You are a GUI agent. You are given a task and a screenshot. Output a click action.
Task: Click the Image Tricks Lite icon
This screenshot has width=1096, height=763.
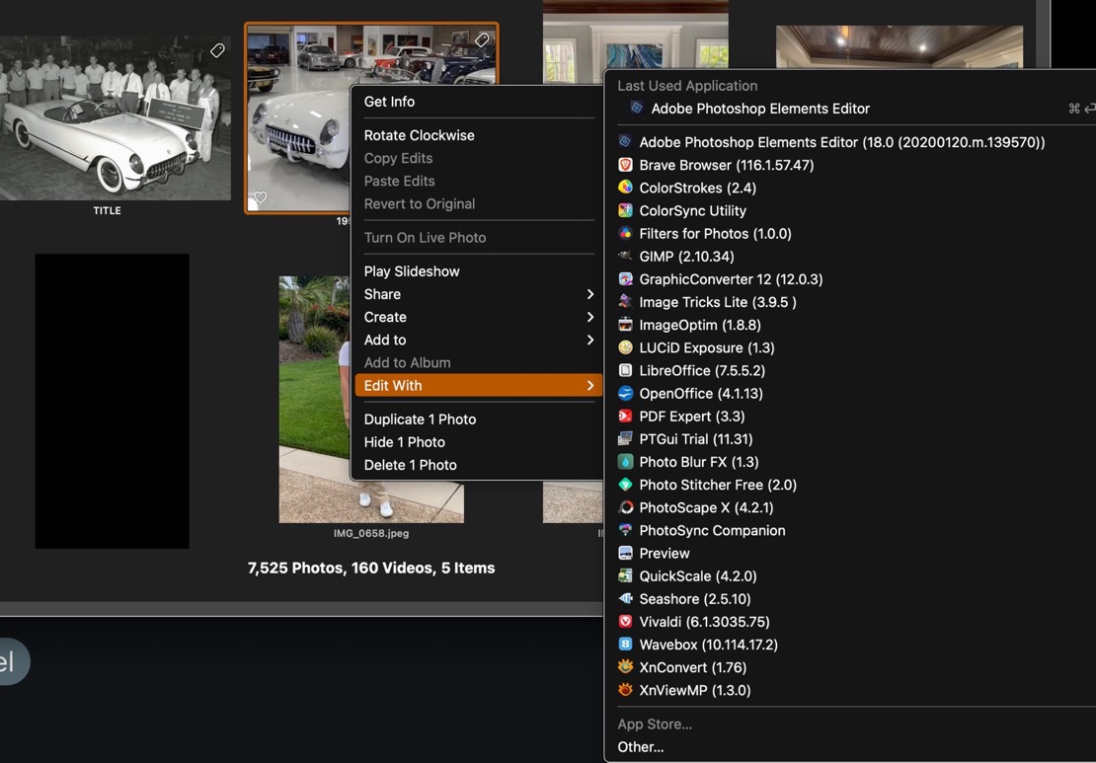click(625, 302)
